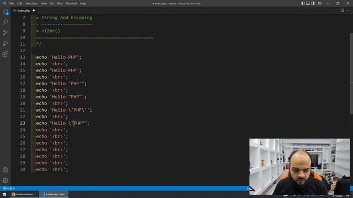Click echo keyword on line 23

tap(41, 123)
